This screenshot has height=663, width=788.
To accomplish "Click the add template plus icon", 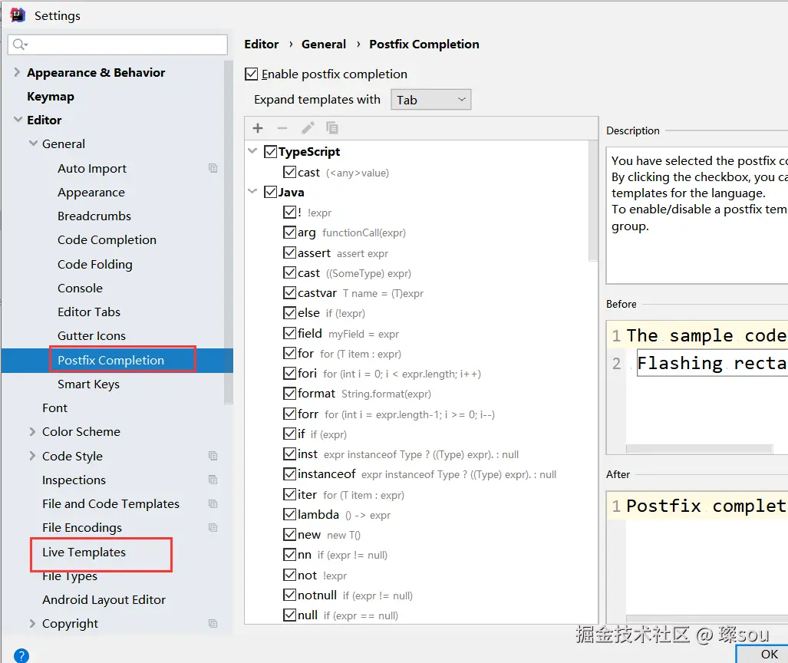I will point(258,128).
